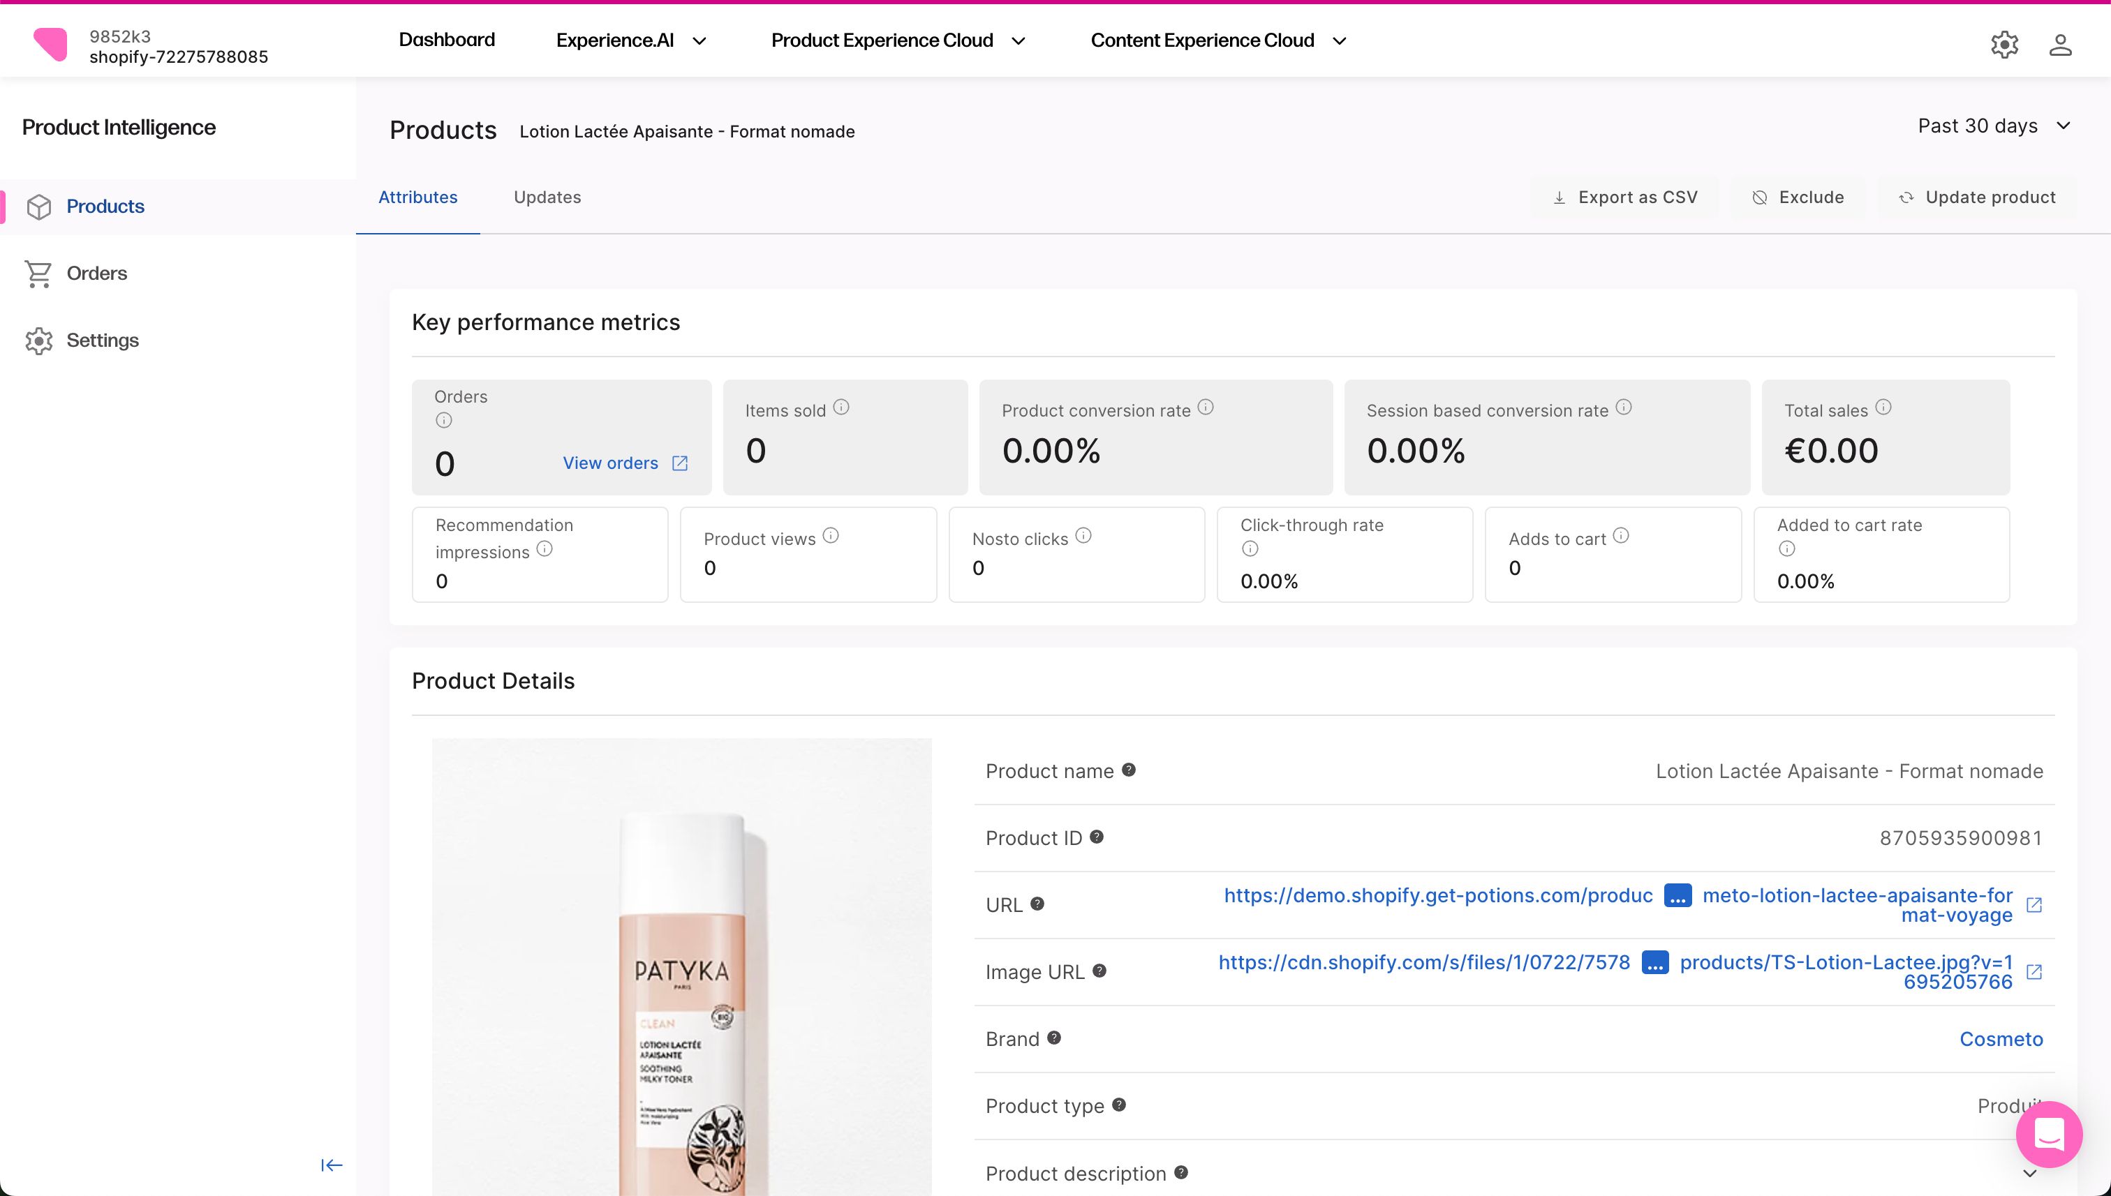Click info icon next to Items sold
Screen dimensions: 2111x1196
click(x=840, y=407)
